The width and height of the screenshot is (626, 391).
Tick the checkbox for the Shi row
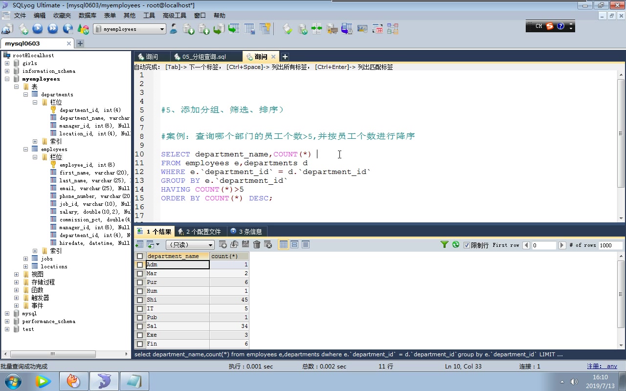(x=140, y=300)
